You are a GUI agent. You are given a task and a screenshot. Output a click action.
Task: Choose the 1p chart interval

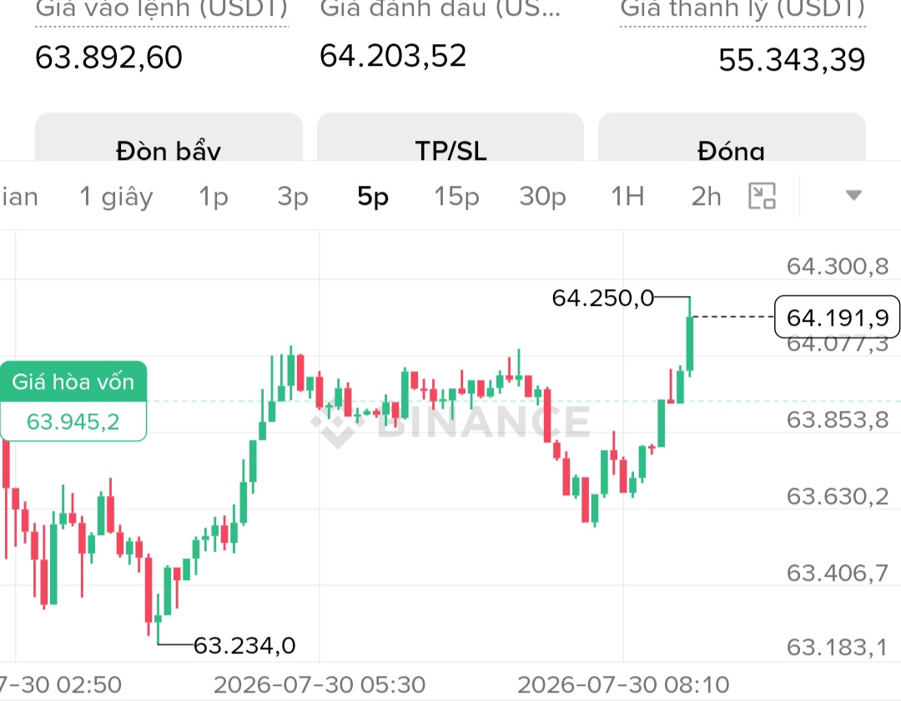click(214, 197)
